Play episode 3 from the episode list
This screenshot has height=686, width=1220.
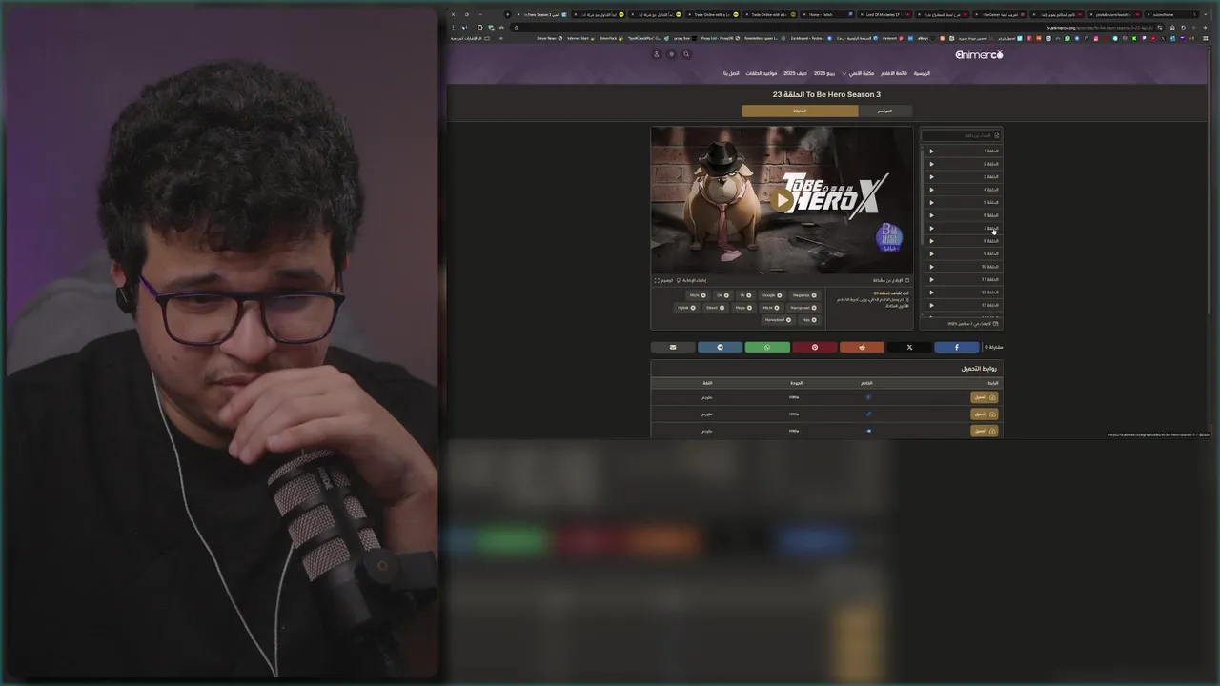931,177
